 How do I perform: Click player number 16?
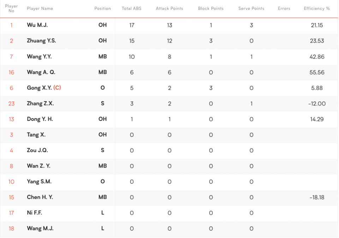pyautogui.click(x=11, y=72)
